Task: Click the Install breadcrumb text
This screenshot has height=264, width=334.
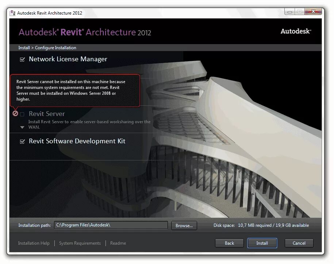Action: pyautogui.click(x=24, y=48)
